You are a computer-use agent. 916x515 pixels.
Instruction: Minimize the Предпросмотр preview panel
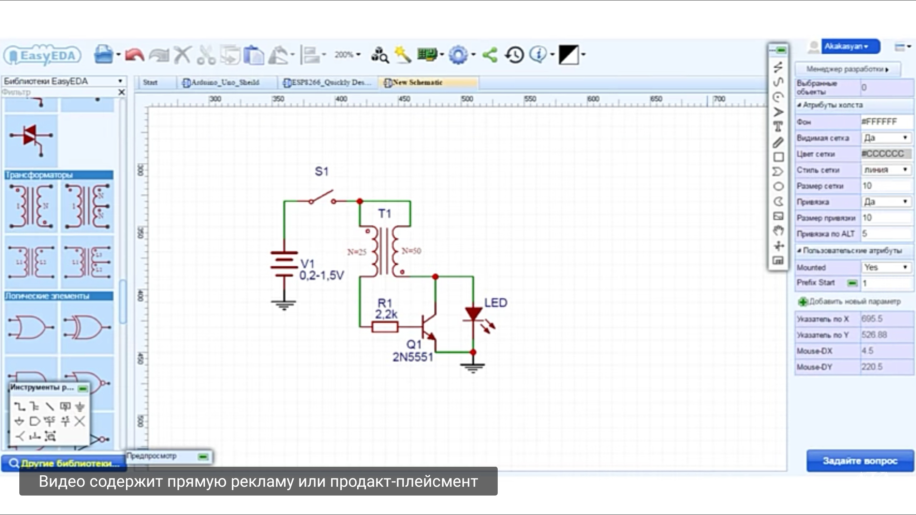click(x=203, y=457)
